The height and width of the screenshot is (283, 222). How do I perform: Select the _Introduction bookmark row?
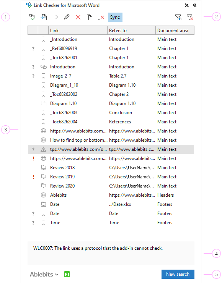coord(111,39)
